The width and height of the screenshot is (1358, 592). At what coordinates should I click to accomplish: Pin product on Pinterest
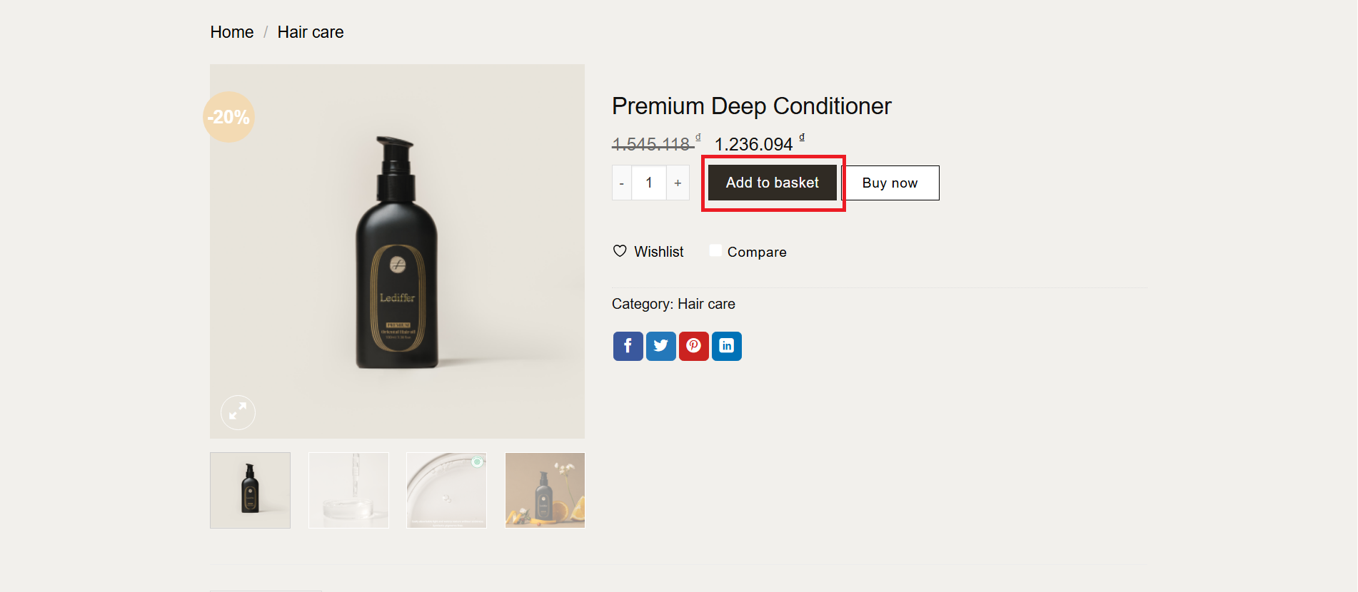(x=693, y=346)
